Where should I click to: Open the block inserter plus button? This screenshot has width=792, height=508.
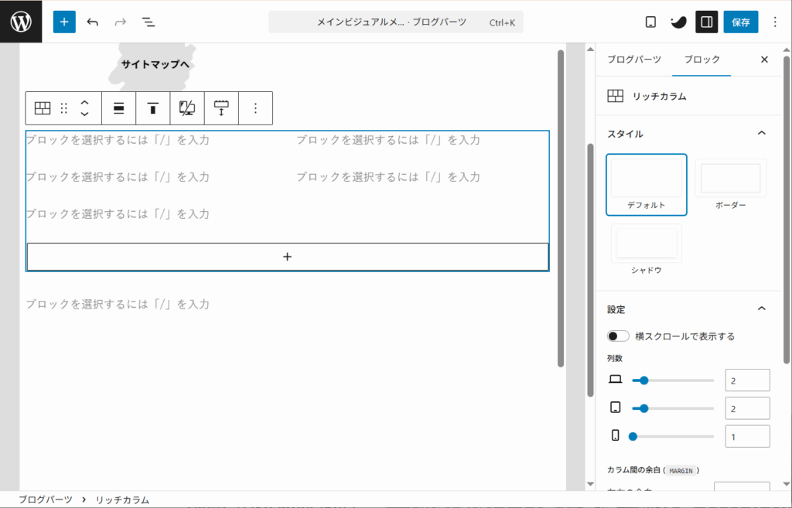(x=64, y=22)
